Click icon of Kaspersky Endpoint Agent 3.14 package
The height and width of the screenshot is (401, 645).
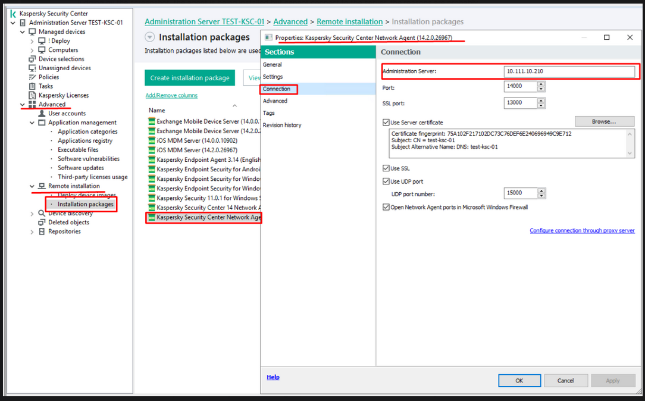click(x=151, y=159)
